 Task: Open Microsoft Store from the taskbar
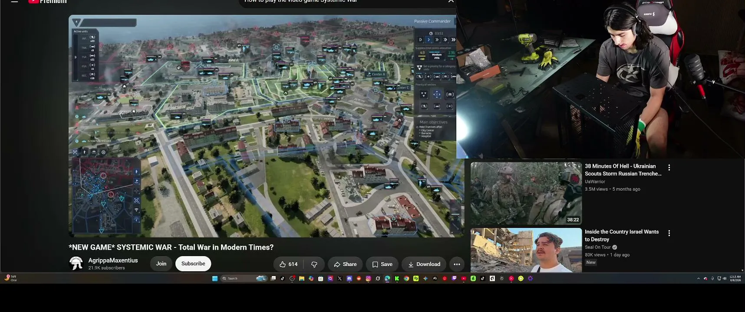pos(320,279)
